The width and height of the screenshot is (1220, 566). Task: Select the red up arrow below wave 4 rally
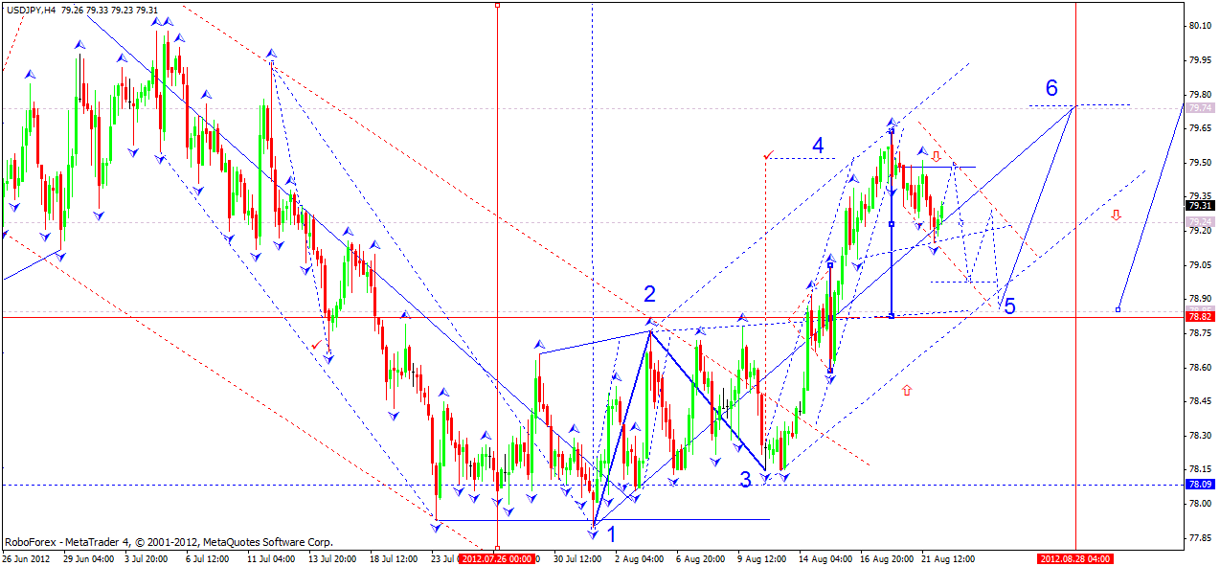pos(907,390)
